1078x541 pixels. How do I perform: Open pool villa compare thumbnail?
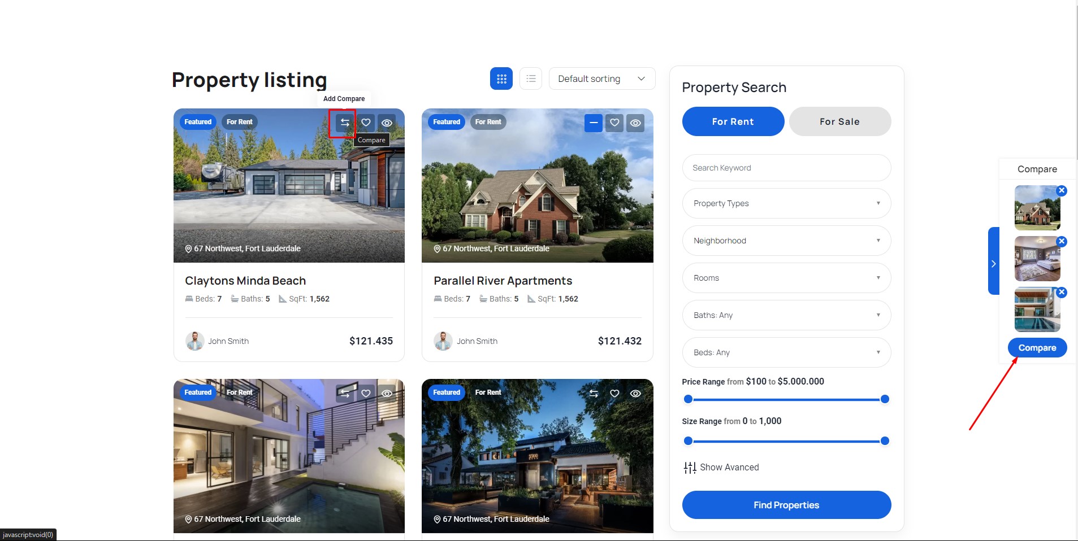tap(1037, 309)
